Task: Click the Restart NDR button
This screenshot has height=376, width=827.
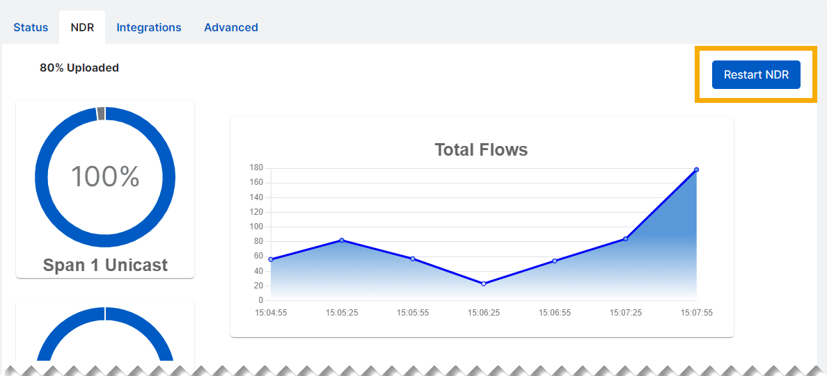Action: [x=756, y=75]
